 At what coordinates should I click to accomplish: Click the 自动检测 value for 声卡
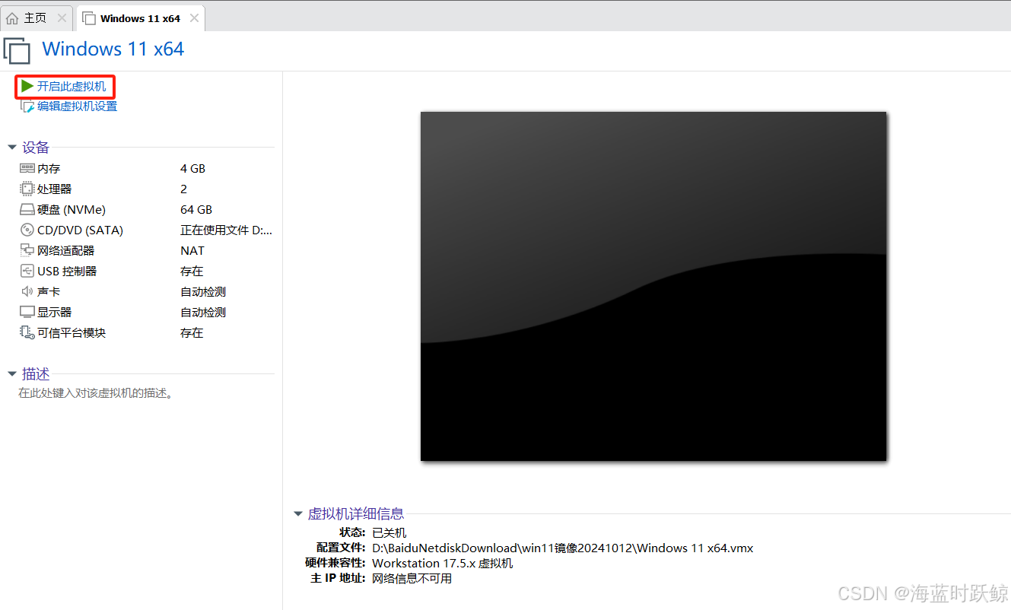coord(203,291)
